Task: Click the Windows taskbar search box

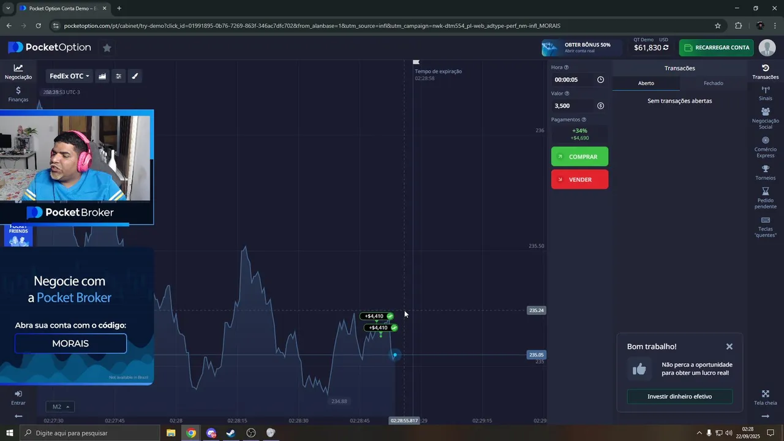Action: pos(89,433)
